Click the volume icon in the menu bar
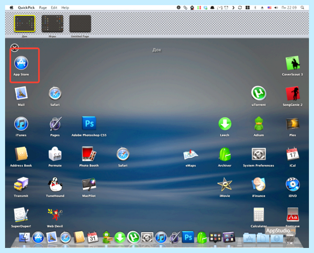Viewport: 314px width, 253px height. click(x=276, y=8)
